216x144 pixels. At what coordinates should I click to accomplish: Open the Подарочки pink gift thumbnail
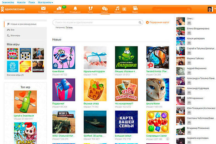point(64,90)
